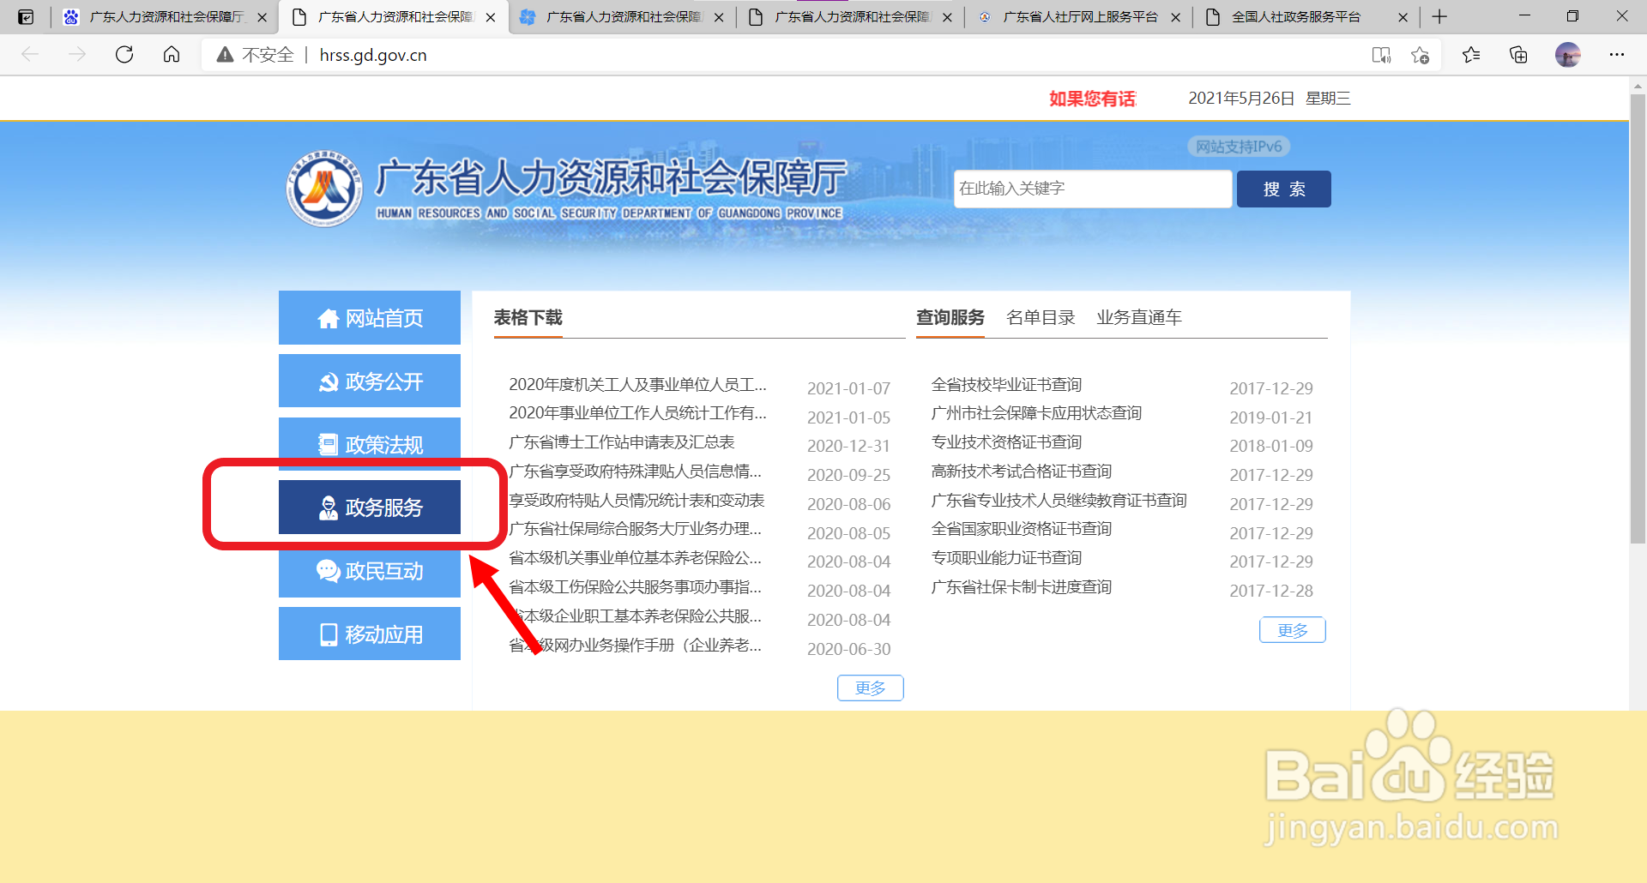Click the address bar URL
The width and height of the screenshot is (1647, 883).
[373, 55]
